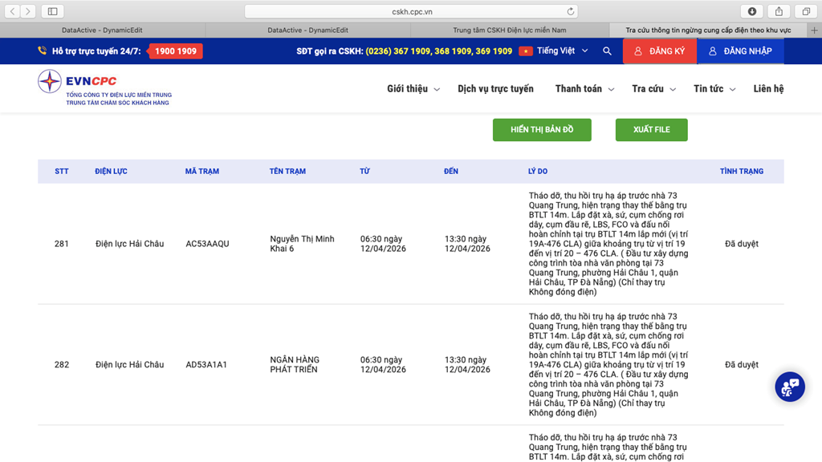Open Safari downloads icon

752,11
